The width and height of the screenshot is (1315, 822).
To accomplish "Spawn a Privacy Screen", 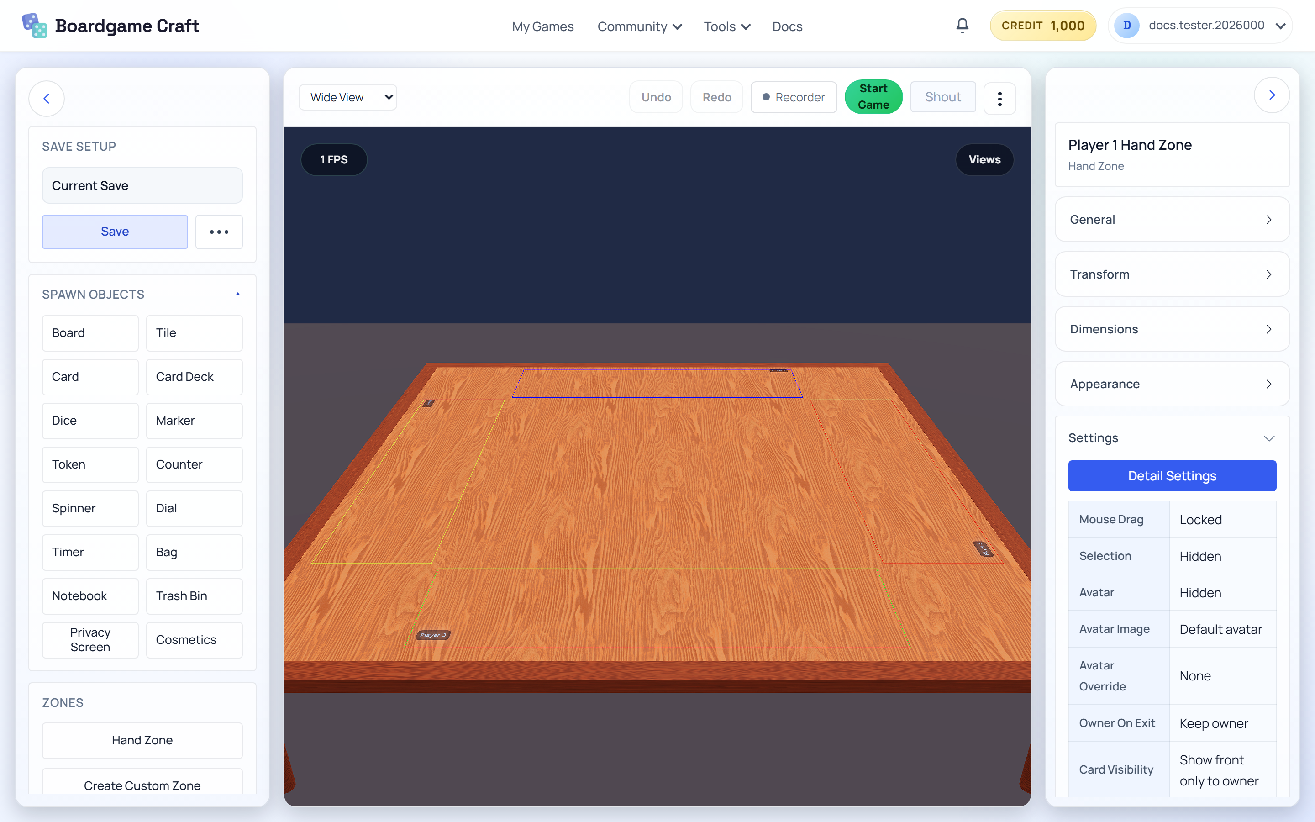I will pyautogui.click(x=90, y=640).
